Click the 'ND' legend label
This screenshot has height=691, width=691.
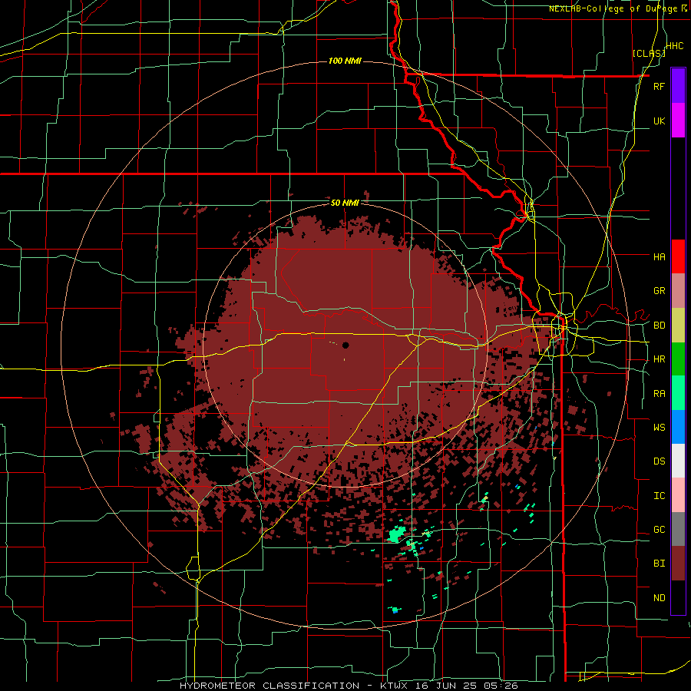pyautogui.click(x=659, y=598)
